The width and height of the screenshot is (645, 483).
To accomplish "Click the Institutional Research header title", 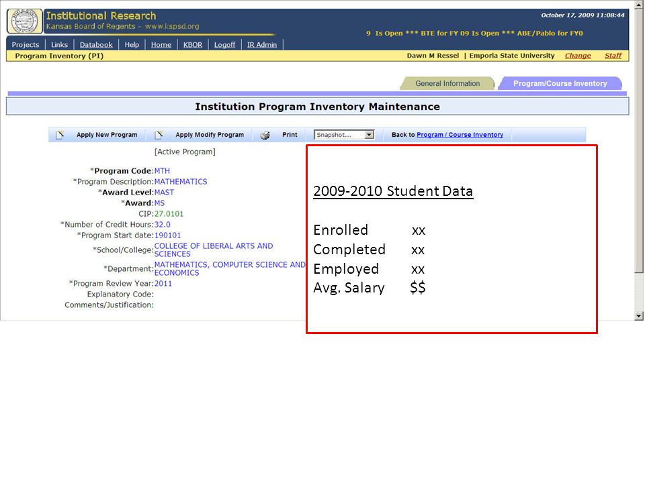I will coord(101,15).
